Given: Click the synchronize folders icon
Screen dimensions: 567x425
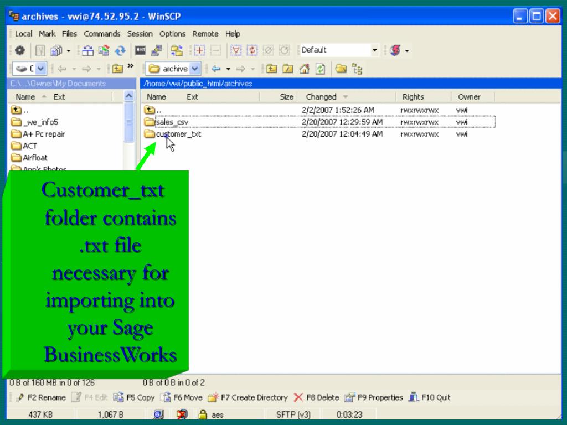Looking at the screenshot, I should click(x=104, y=50).
